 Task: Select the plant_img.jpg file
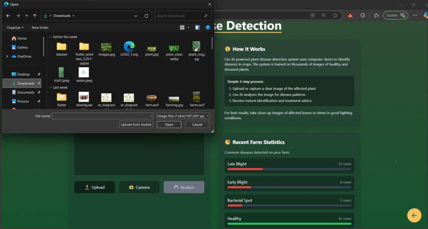click(197, 51)
